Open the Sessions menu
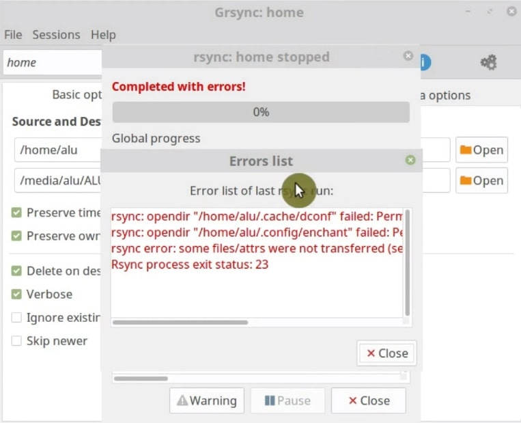The height and width of the screenshot is (423, 521). pyautogui.click(x=56, y=35)
